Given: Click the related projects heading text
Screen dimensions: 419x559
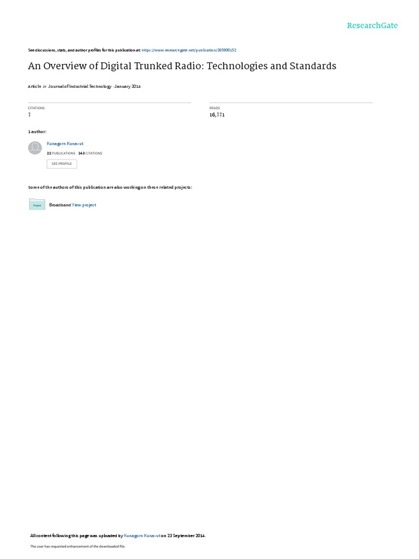Looking at the screenshot, I should tap(110, 188).
